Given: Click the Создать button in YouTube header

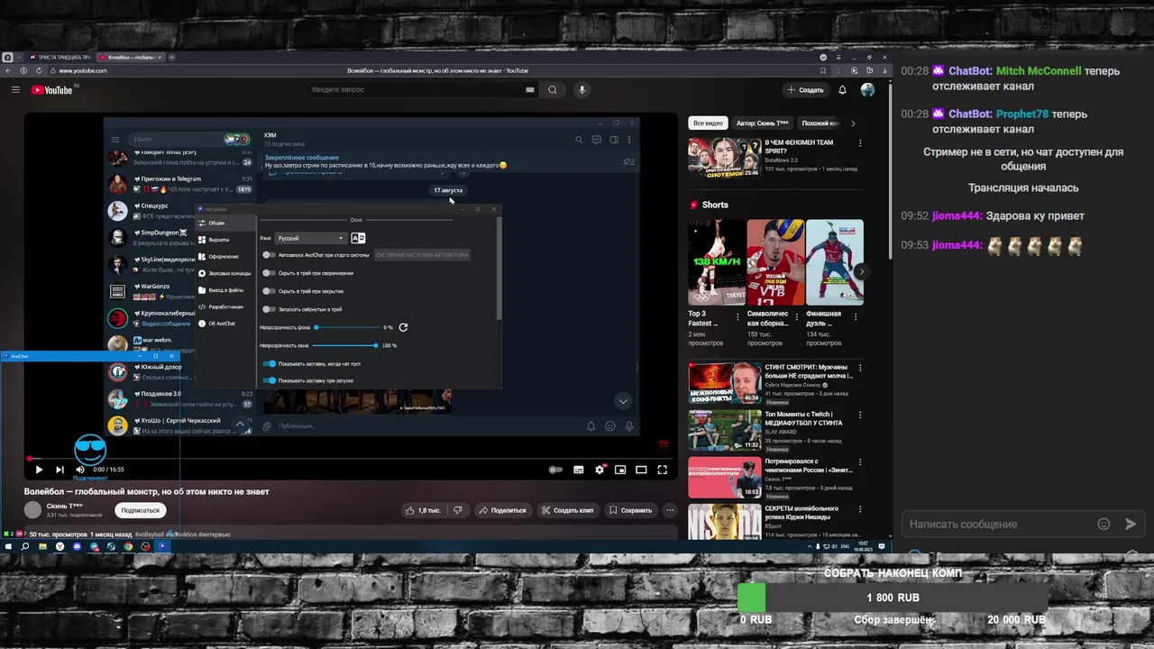Looking at the screenshot, I should [x=804, y=90].
